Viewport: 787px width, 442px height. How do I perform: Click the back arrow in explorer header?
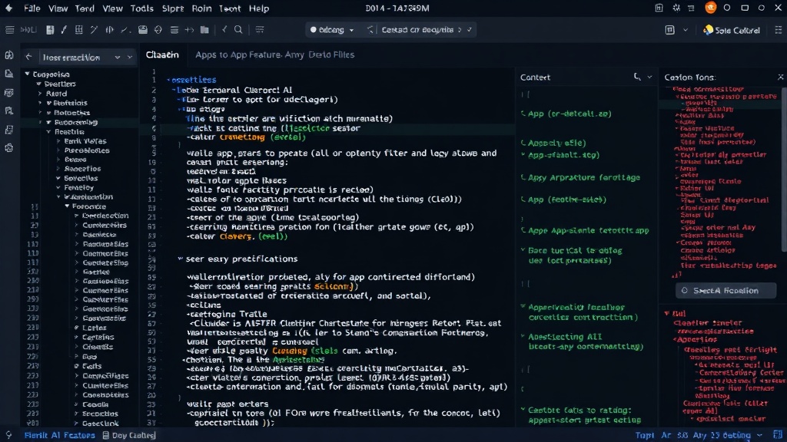coord(28,57)
